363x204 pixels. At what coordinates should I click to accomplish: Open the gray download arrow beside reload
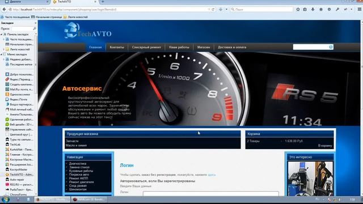click(221, 10)
